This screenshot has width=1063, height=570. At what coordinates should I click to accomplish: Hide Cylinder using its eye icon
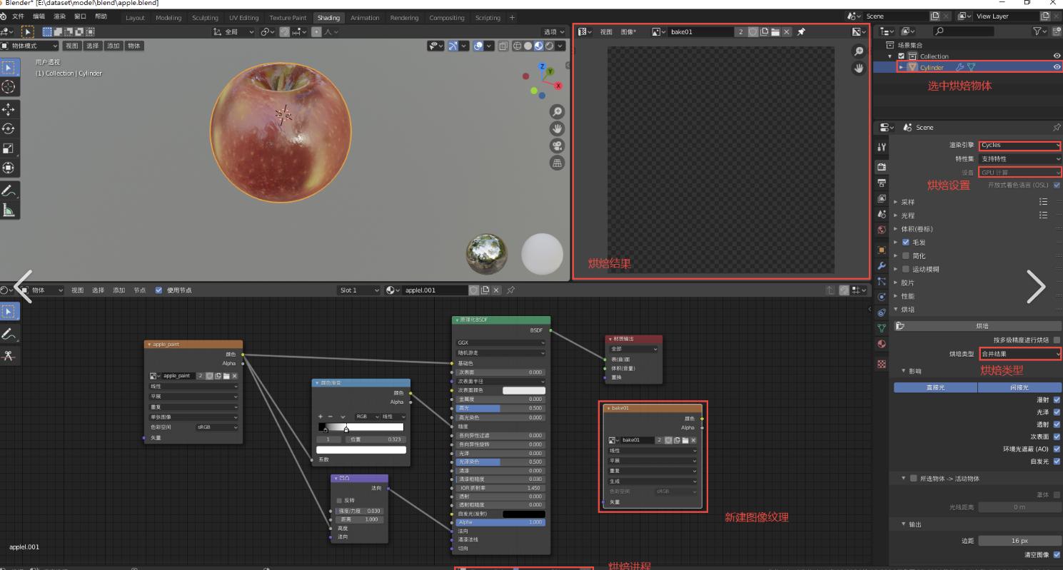tap(1057, 67)
